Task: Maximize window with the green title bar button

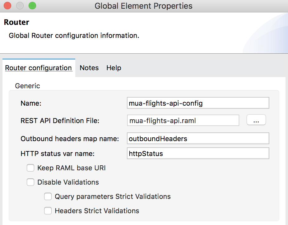Action: [32, 6]
